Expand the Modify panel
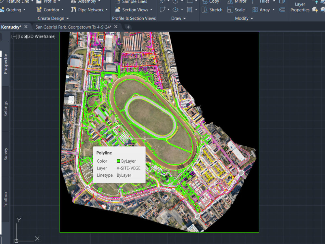 pyautogui.click(x=244, y=18)
